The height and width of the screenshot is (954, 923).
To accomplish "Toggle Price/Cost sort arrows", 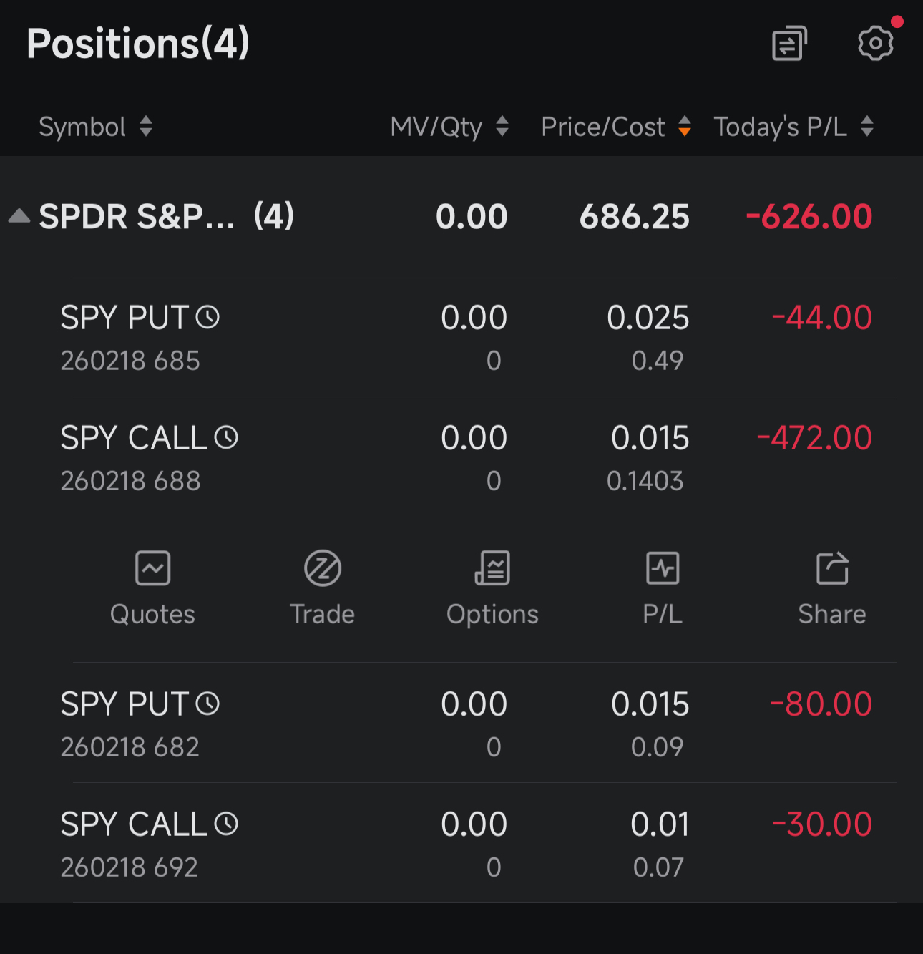I will 616,127.
